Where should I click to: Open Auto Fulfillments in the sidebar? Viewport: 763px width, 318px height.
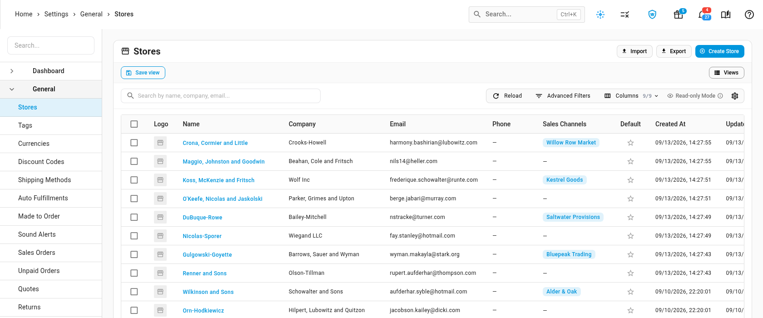point(51,198)
